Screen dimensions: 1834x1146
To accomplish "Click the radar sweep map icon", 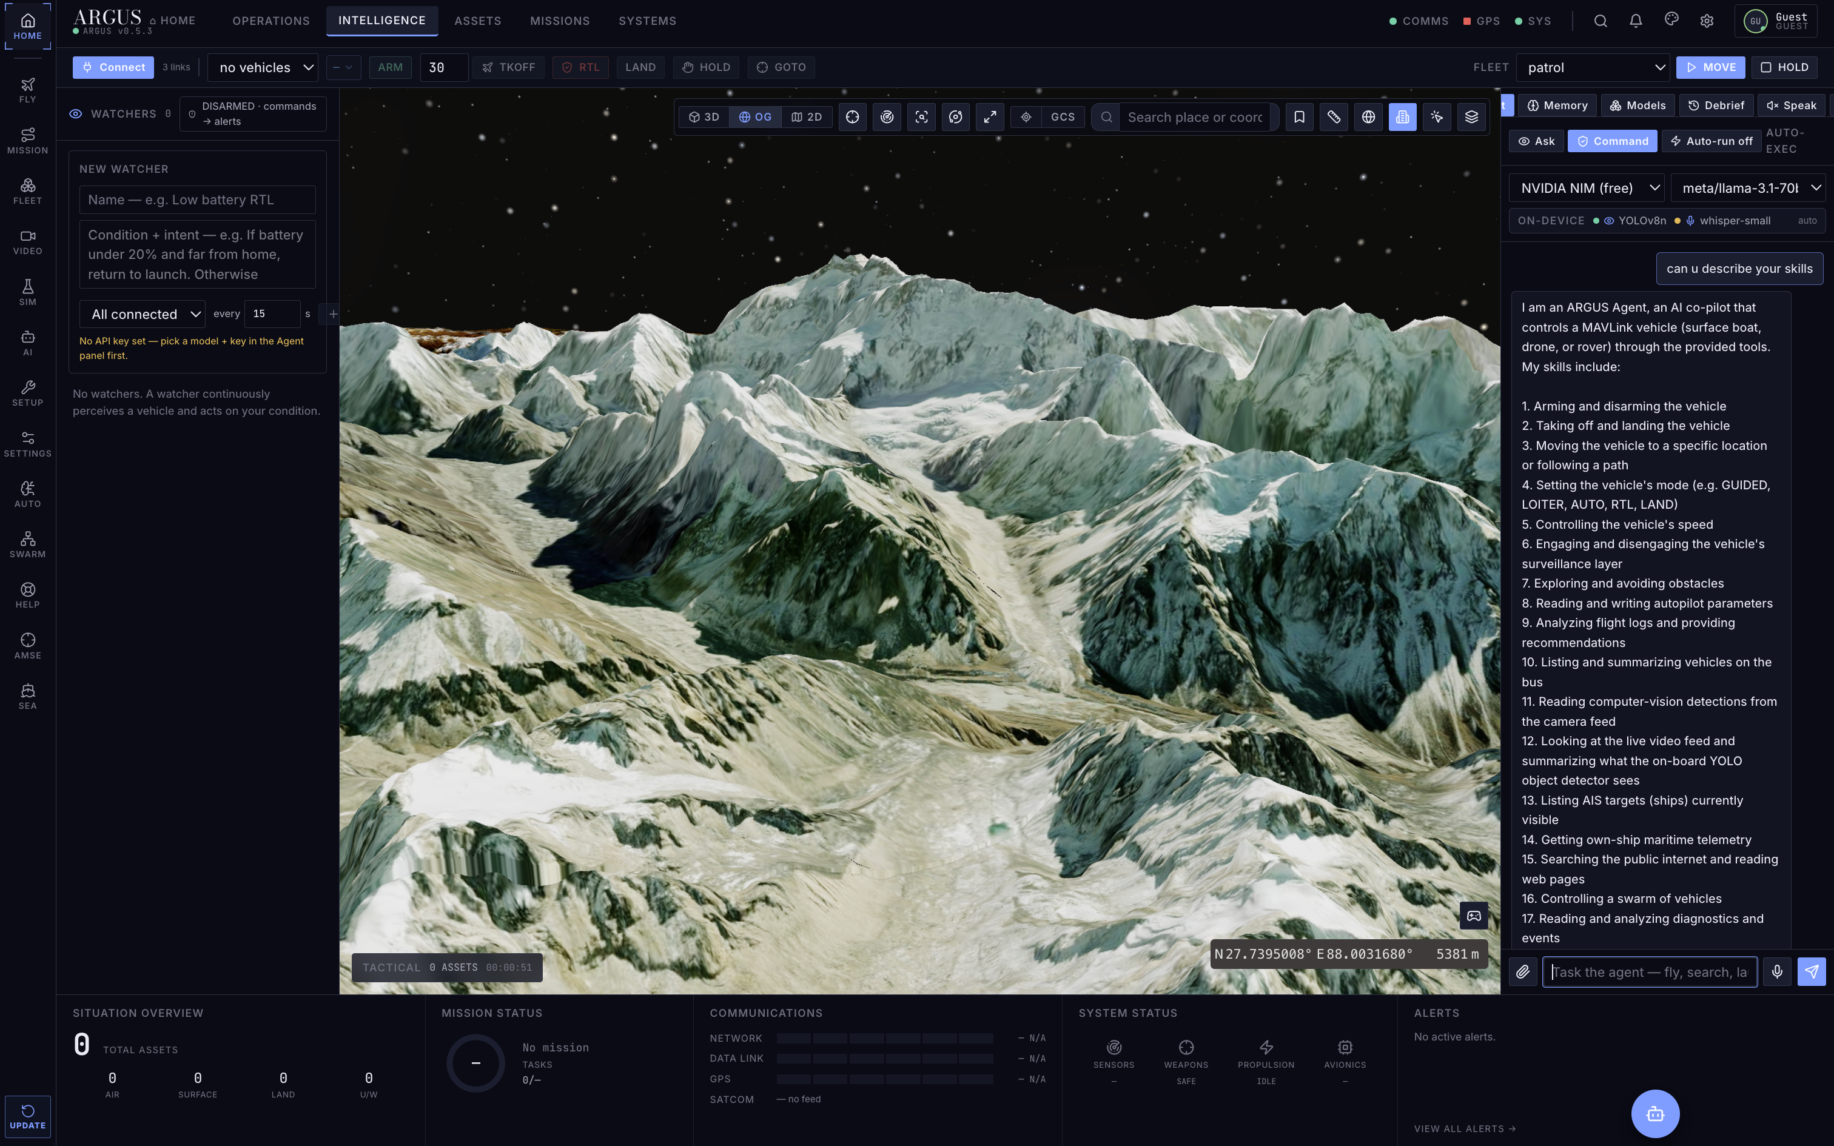I will (887, 116).
